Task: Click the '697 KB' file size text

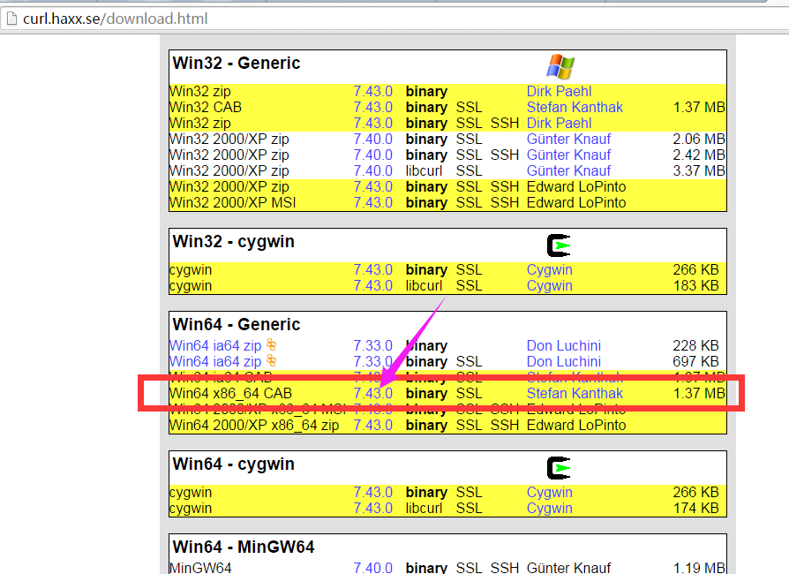Action: [x=696, y=362]
